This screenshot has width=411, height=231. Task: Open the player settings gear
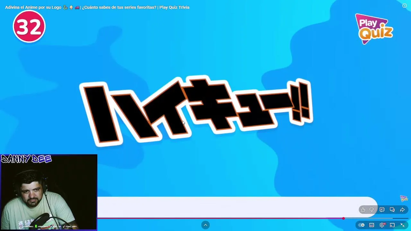(x=382, y=225)
